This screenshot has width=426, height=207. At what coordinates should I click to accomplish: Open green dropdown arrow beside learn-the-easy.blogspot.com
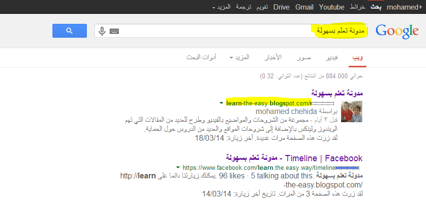(x=221, y=103)
